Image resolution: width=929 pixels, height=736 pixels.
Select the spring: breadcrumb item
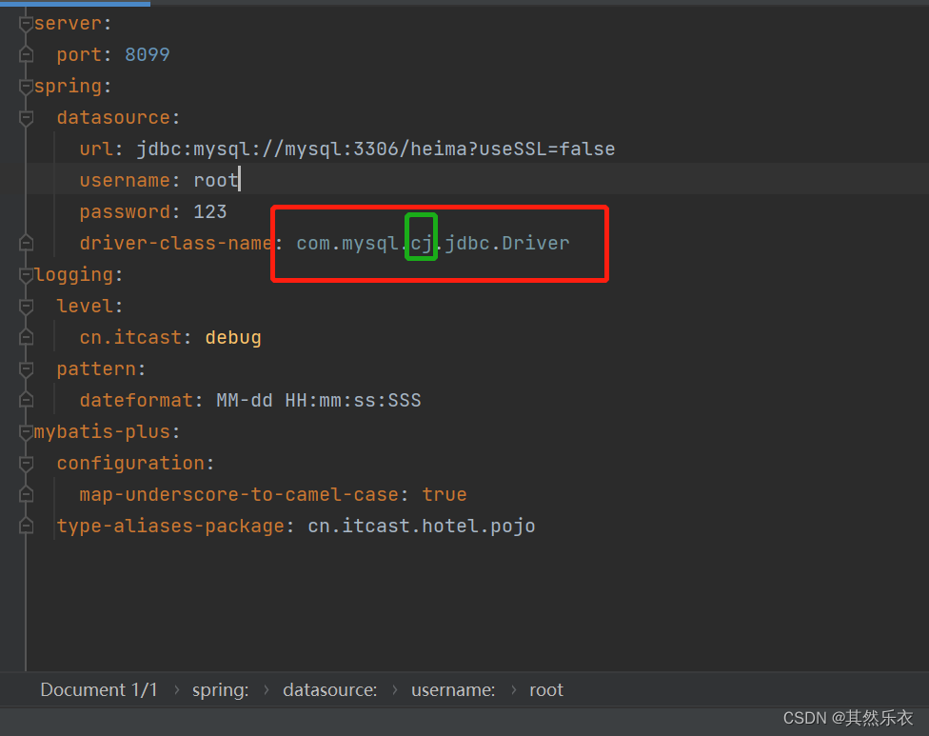click(220, 689)
